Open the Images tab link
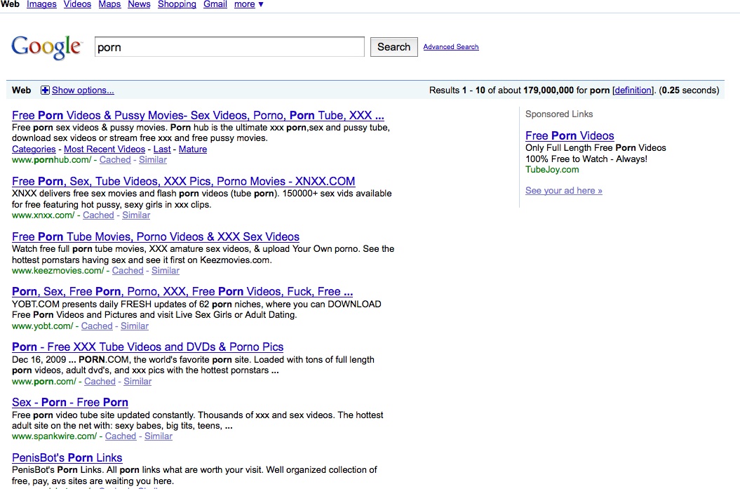The height and width of the screenshot is (489, 740). [41, 4]
